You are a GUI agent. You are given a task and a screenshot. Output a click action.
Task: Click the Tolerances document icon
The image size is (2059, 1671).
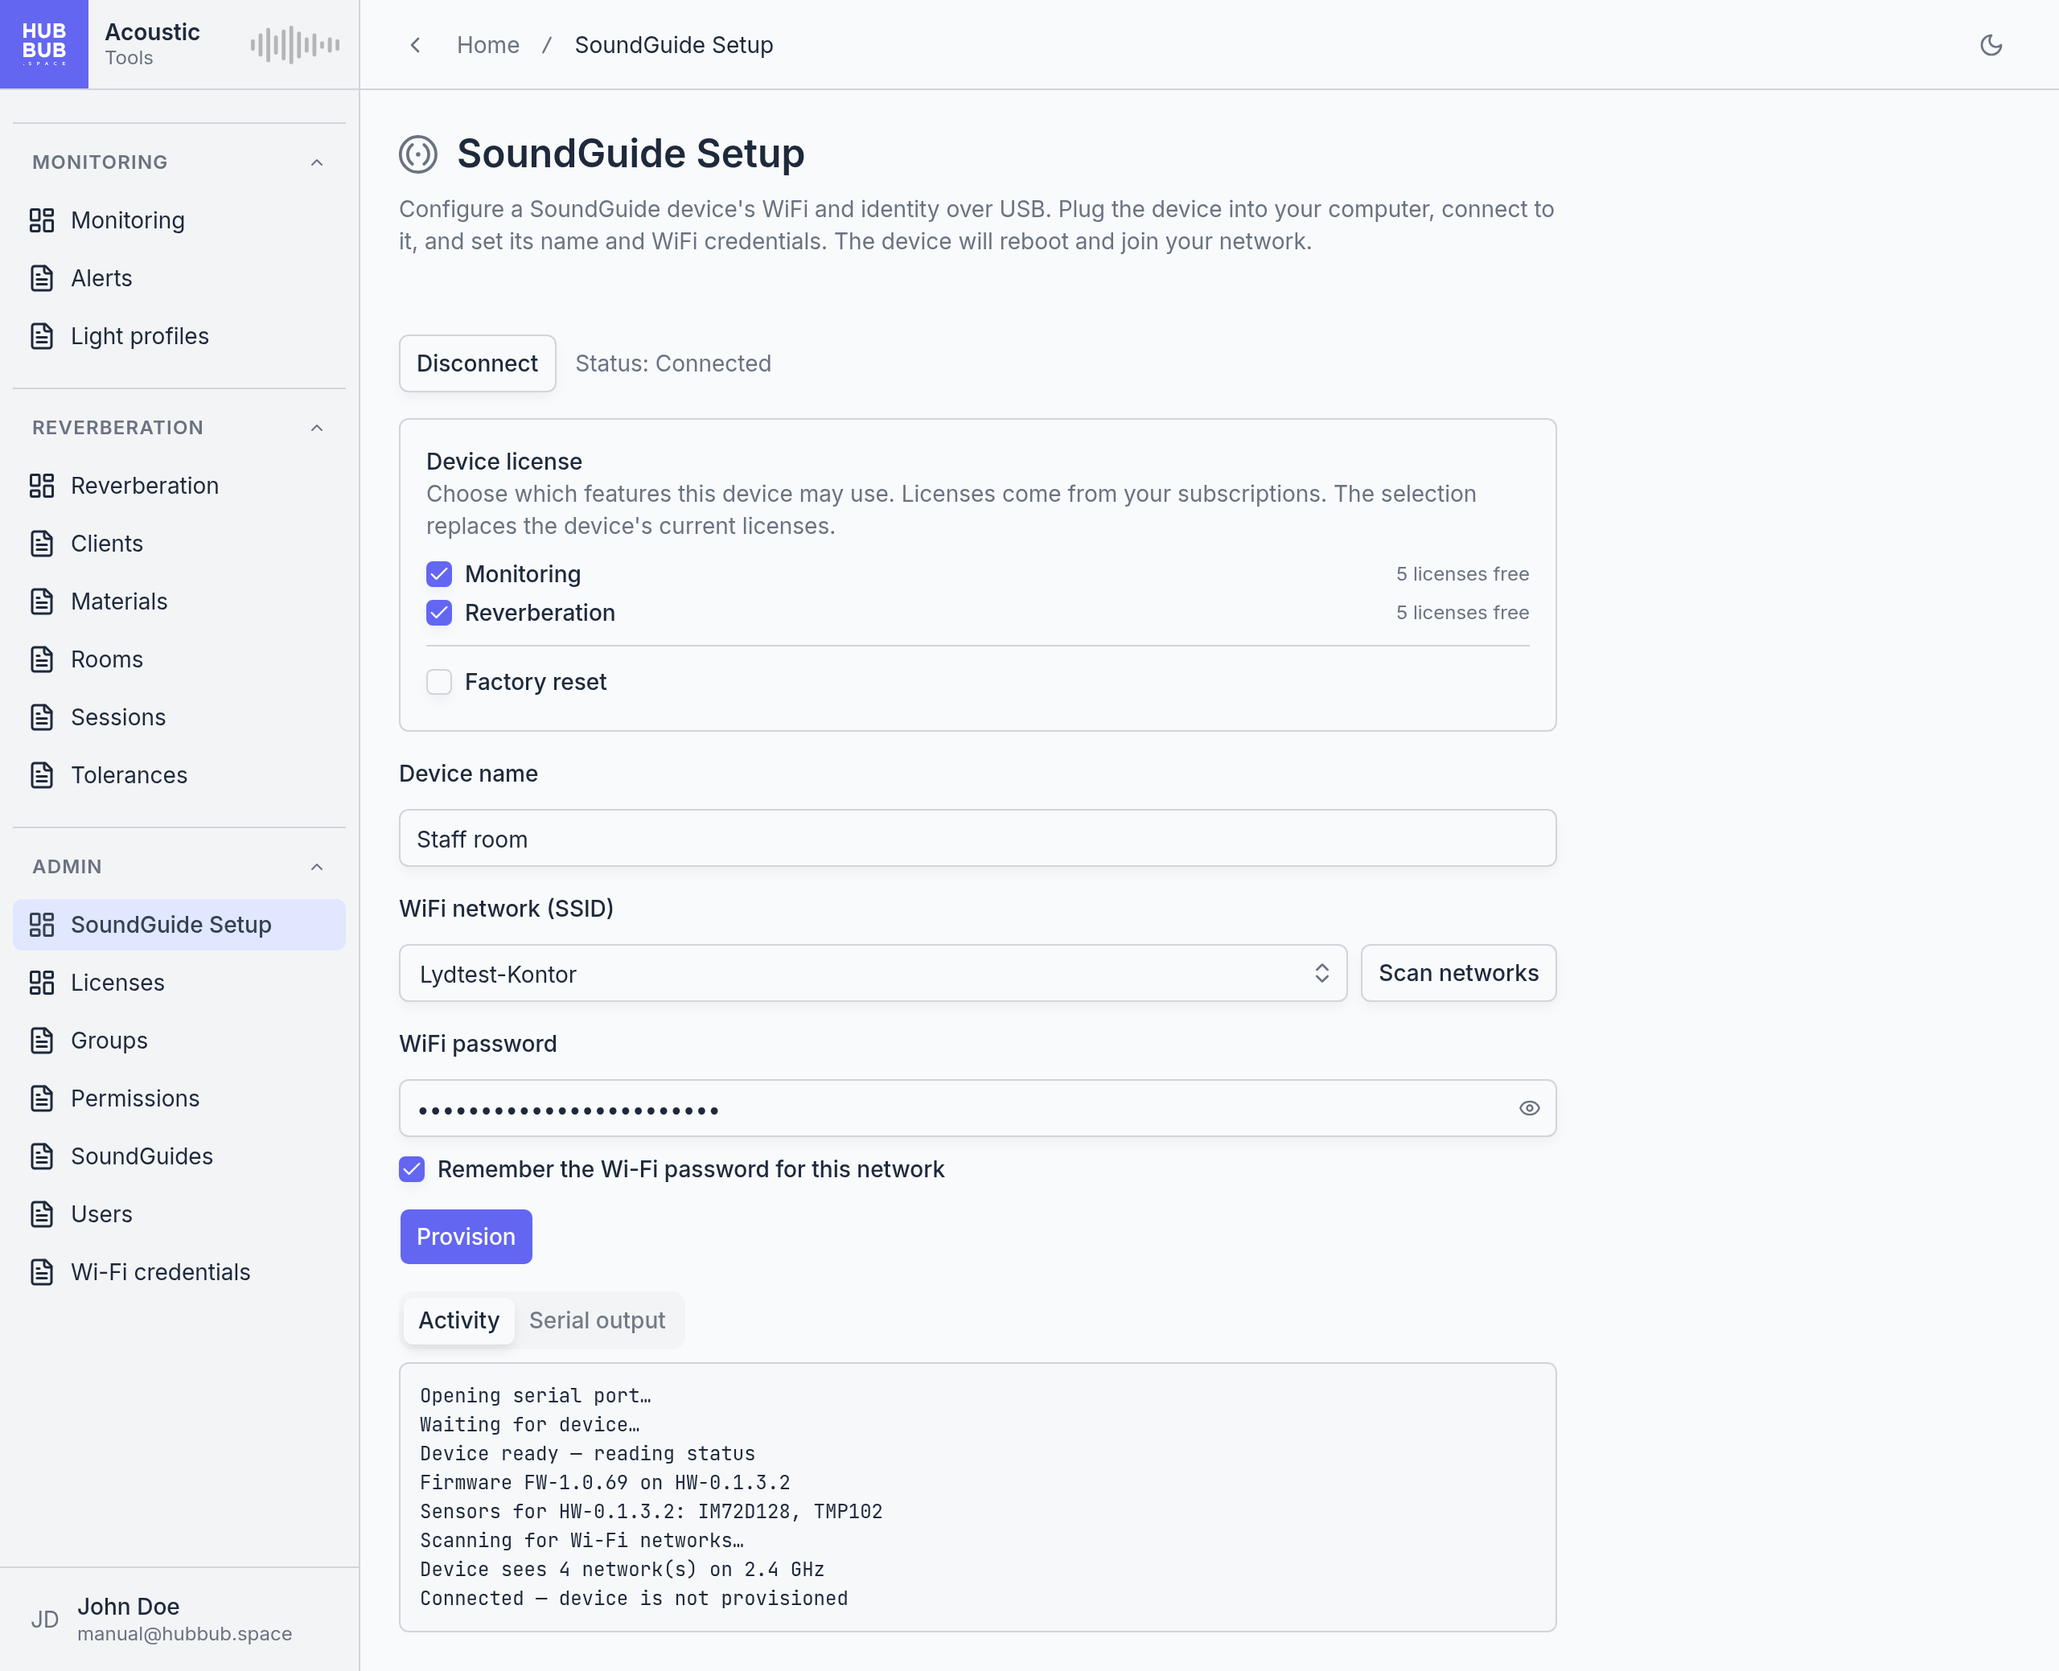tap(41, 775)
